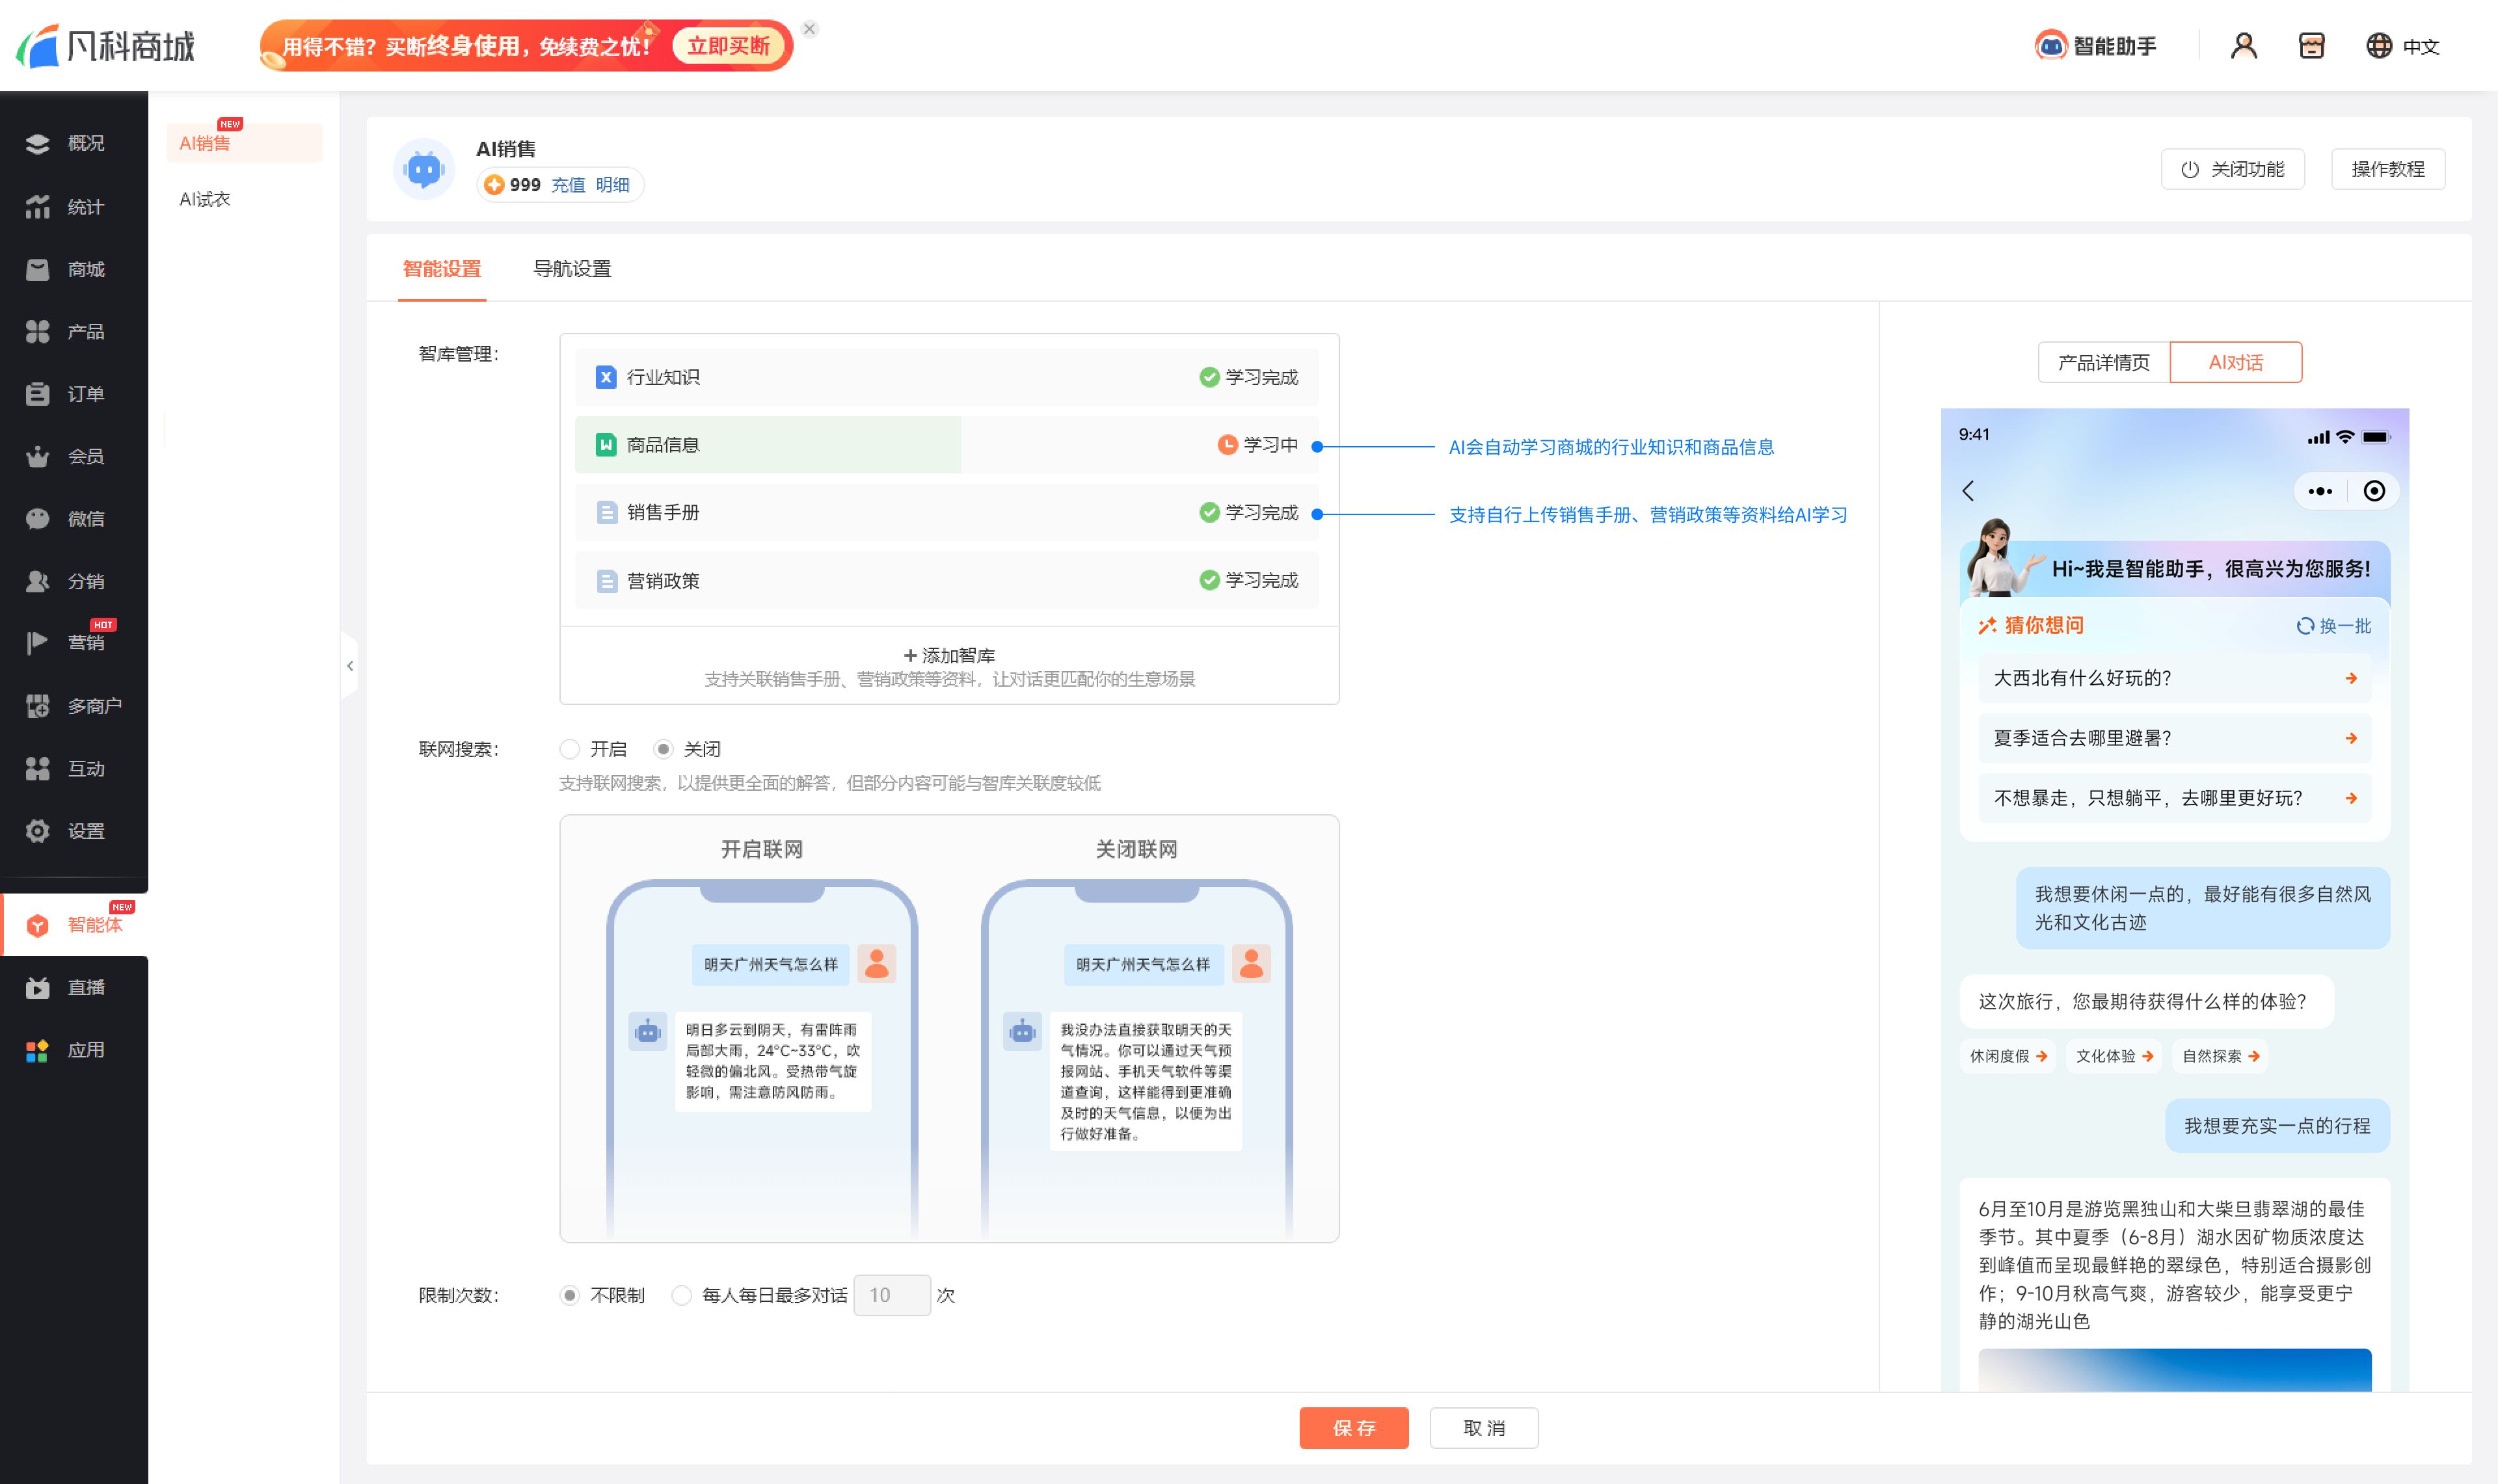The width and height of the screenshot is (2498, 1484).
Task: Open the 直播 live broadcast sidebar icon
Action: click(38, 988)
